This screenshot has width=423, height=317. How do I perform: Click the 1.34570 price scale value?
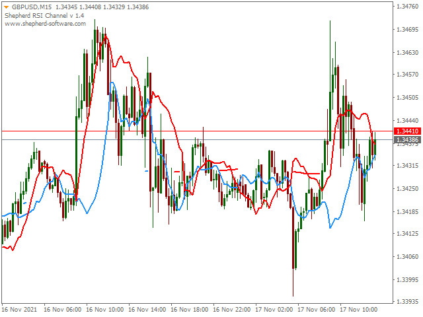(x=407, y=74)
